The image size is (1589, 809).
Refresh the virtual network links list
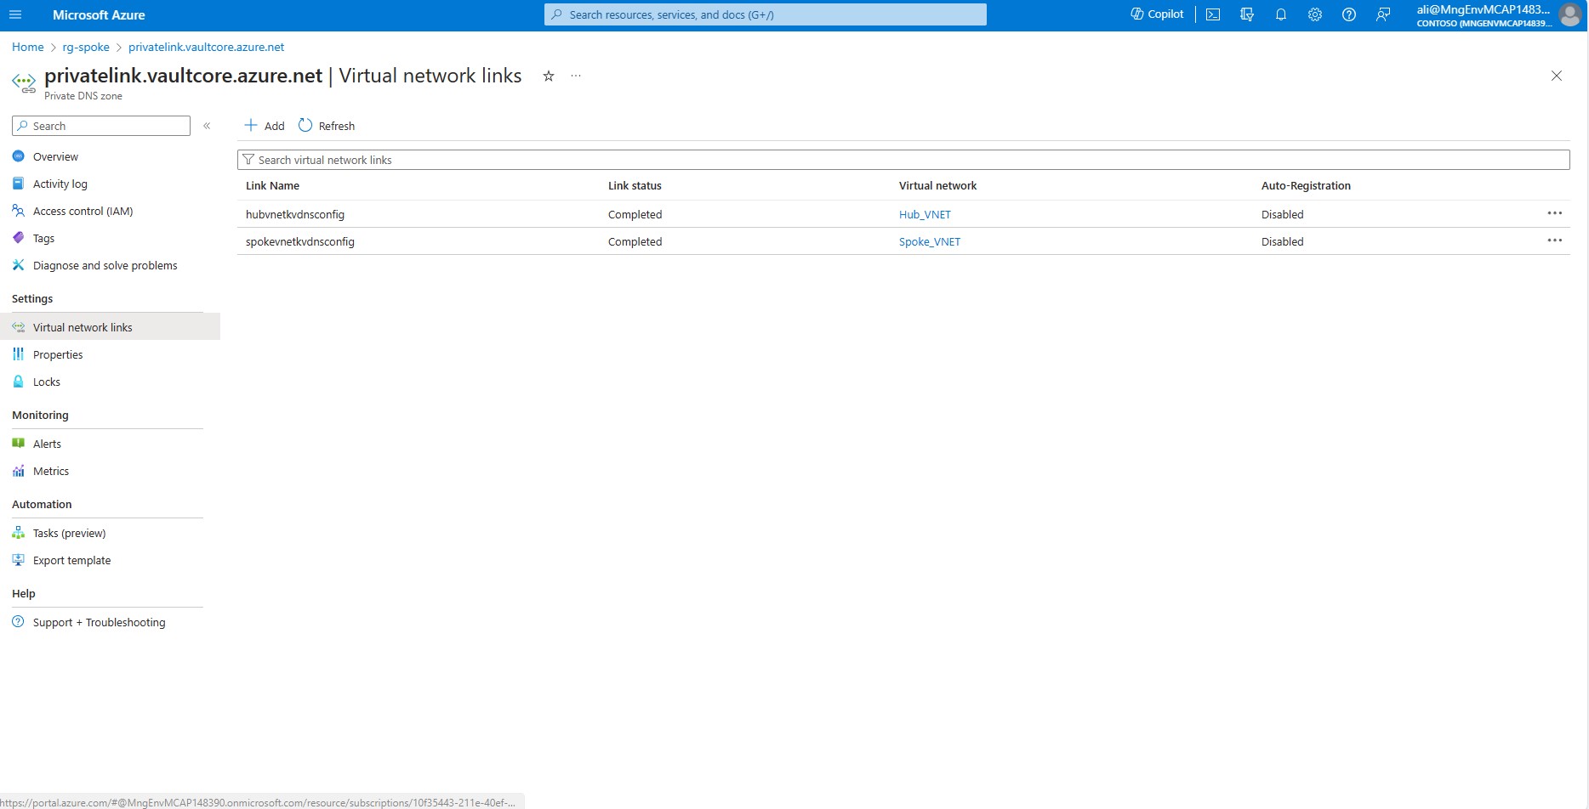point(327,126)
